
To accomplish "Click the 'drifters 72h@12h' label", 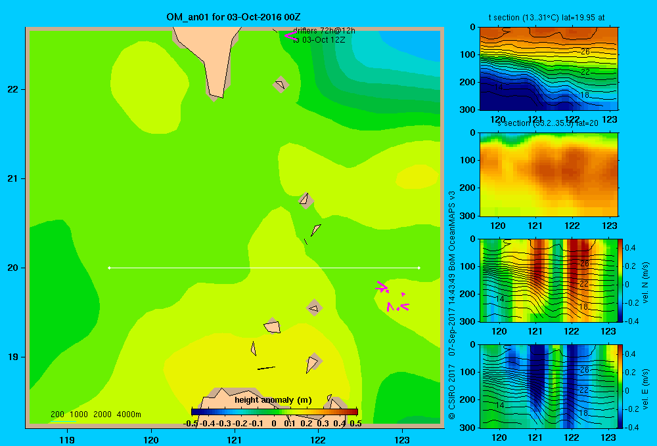I will click(x=324, y=31).
